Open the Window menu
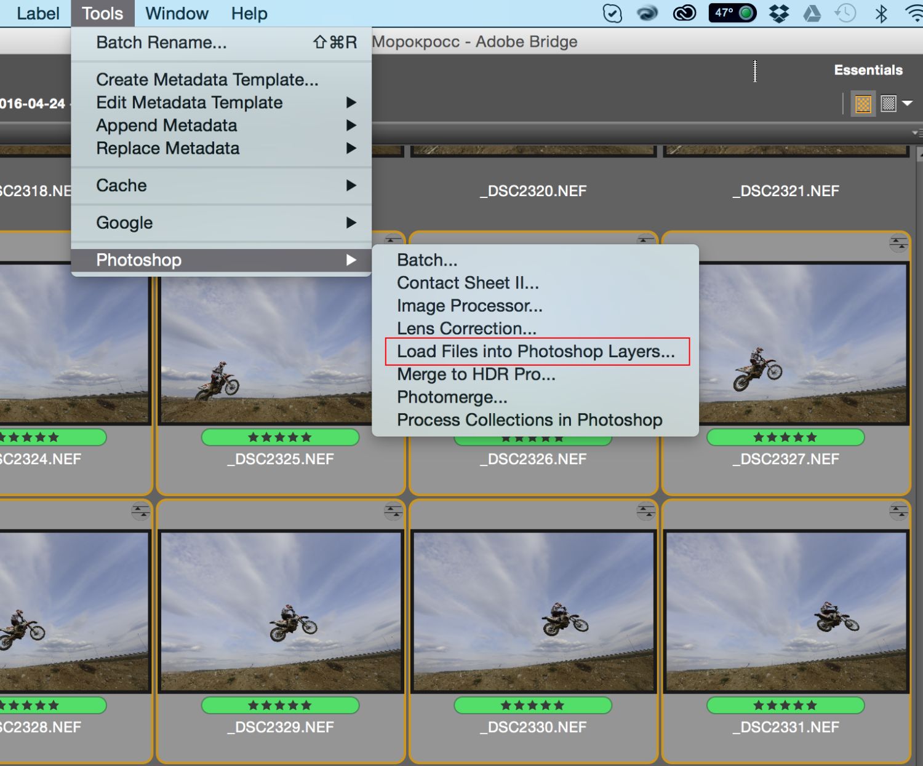Image resolution: width=923 pixels, height=766 pixels. [177, 14]
